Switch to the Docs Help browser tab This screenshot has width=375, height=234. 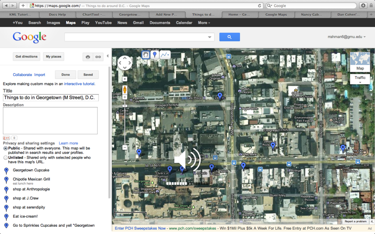57,15
